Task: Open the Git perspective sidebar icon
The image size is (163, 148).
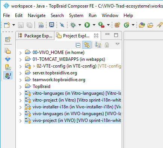Action: (x=8, y=67)
